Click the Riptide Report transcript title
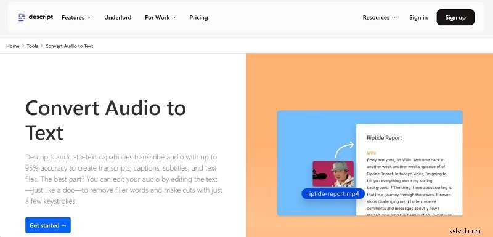 pos(384,137)
